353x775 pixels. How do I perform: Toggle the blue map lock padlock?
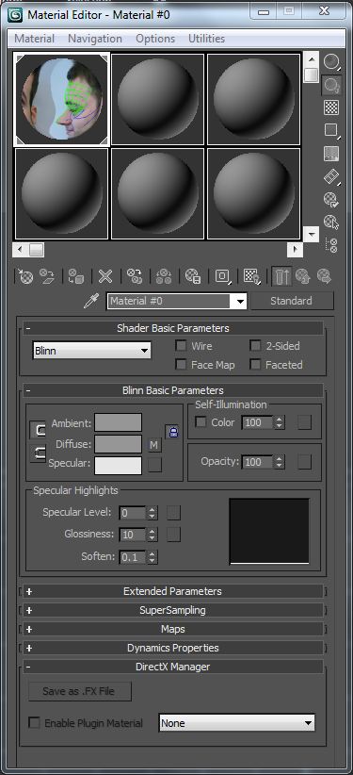click(x=173, y=432)
